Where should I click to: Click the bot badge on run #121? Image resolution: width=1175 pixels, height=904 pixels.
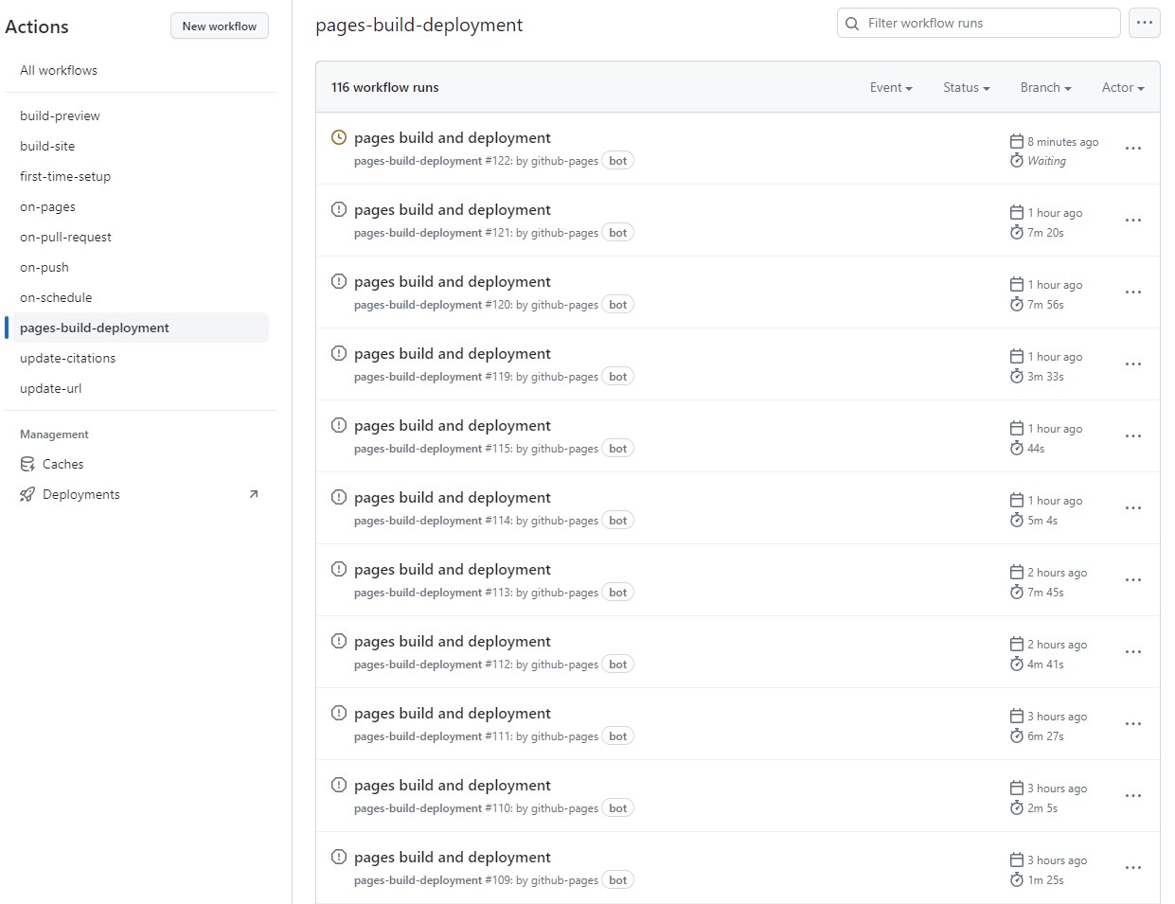point(617,232)
